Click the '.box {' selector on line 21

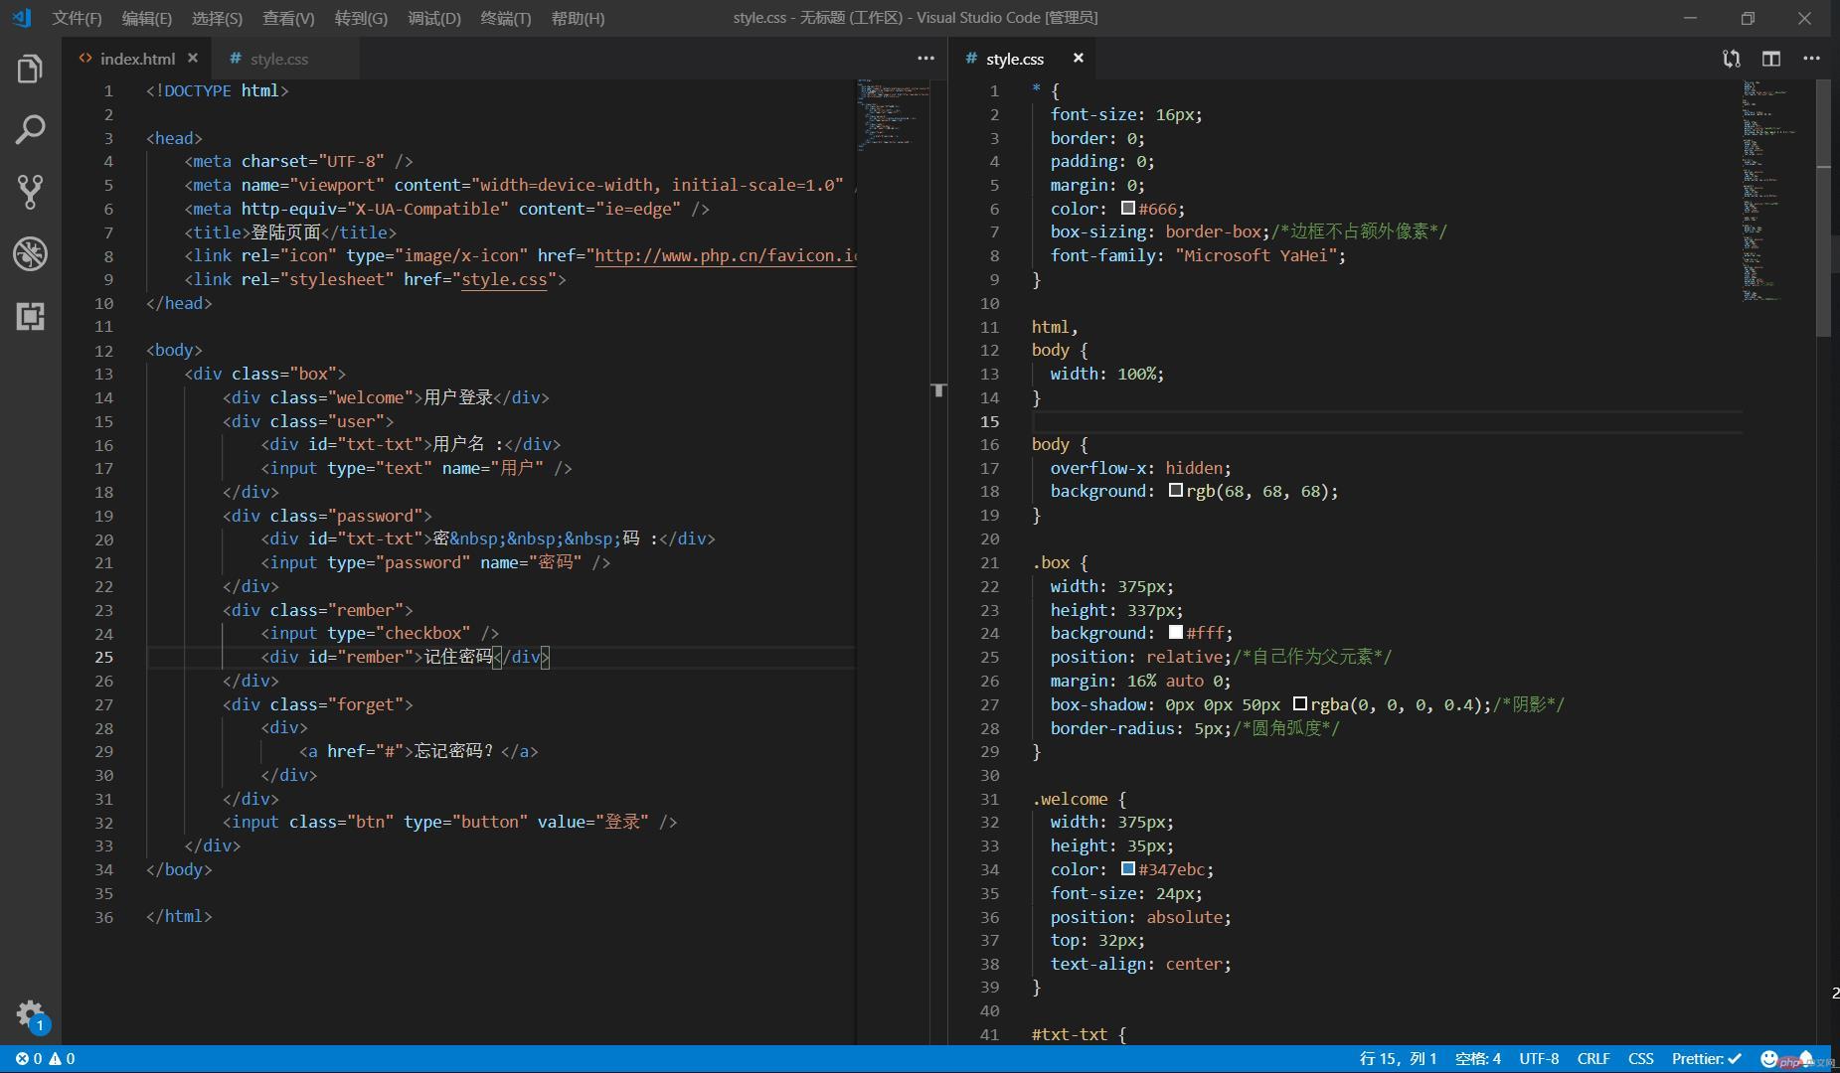[1060, 562]
